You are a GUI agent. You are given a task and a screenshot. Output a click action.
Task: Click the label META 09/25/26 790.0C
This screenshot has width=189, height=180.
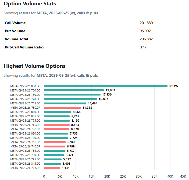[x=25, y=138]
